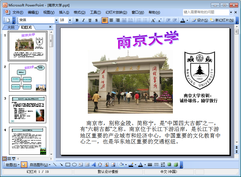Click New Slide (新幻灯片) button
This screenshot has width=241, height=177.
[x=222, y=20]
